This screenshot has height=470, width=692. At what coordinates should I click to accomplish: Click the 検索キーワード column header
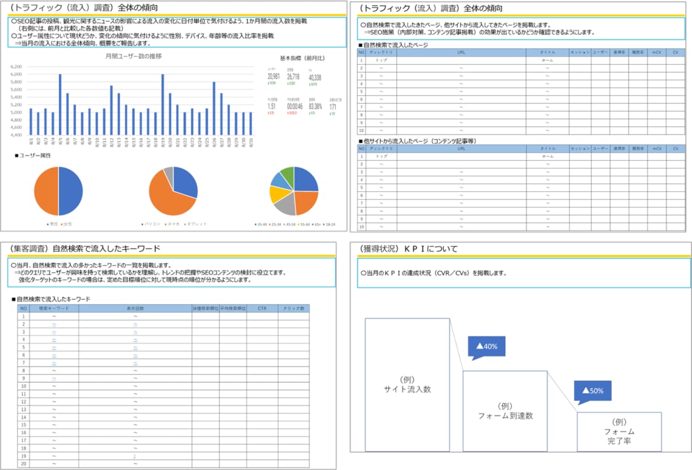pos(54,308)
